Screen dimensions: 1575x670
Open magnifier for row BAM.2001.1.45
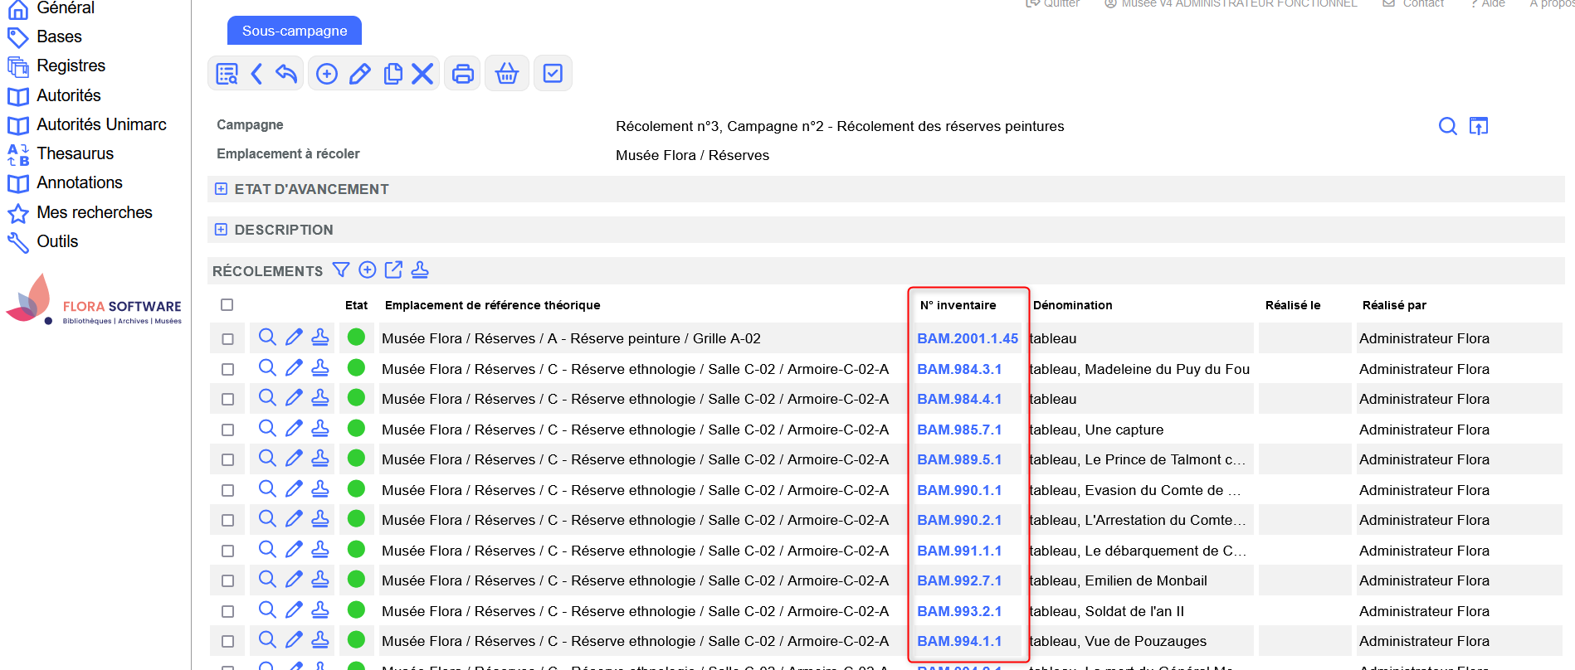267,337
